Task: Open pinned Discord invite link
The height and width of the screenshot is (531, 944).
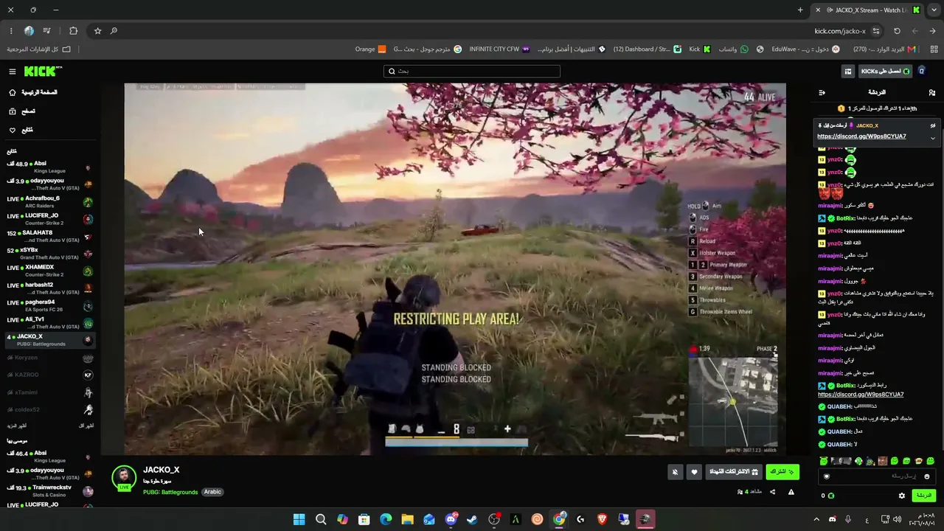Action: pyautogui.click(x=861, y=136)
